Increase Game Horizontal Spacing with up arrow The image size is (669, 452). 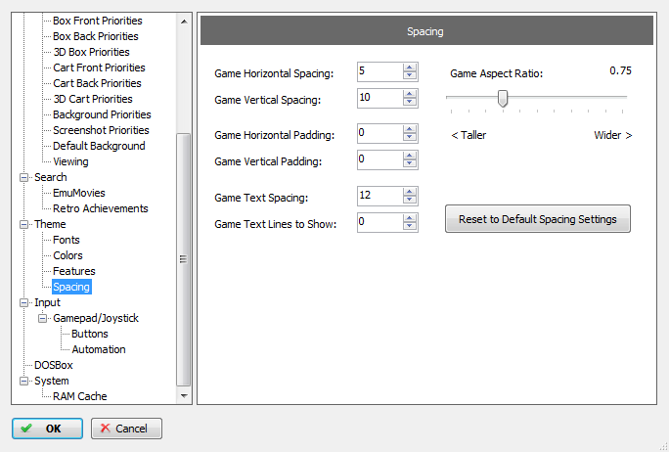pos(410,68)
